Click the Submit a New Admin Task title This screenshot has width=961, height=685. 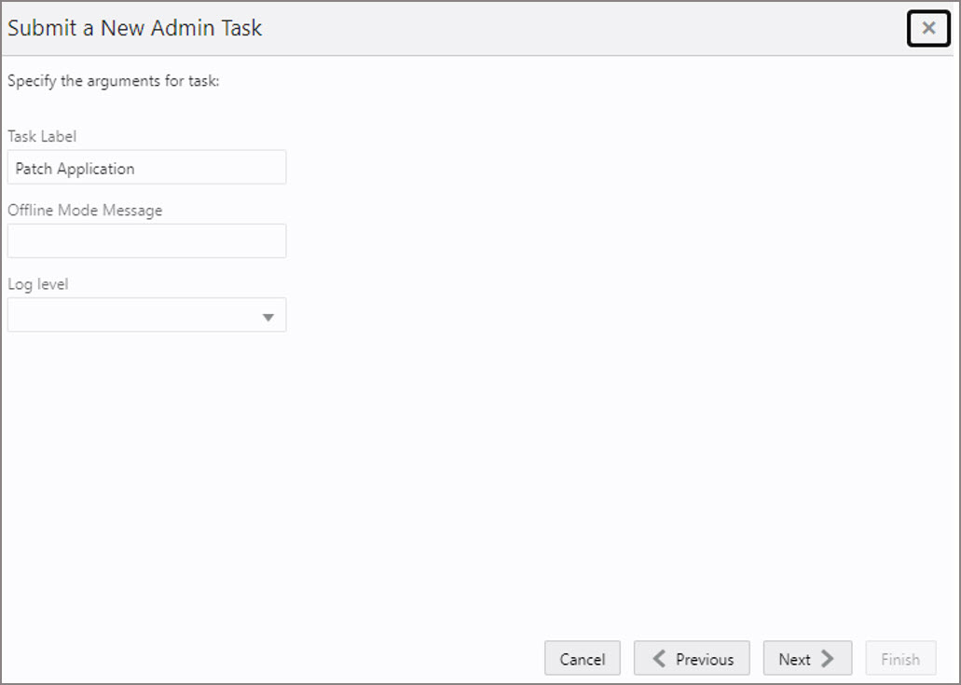[x=134, y=28]
